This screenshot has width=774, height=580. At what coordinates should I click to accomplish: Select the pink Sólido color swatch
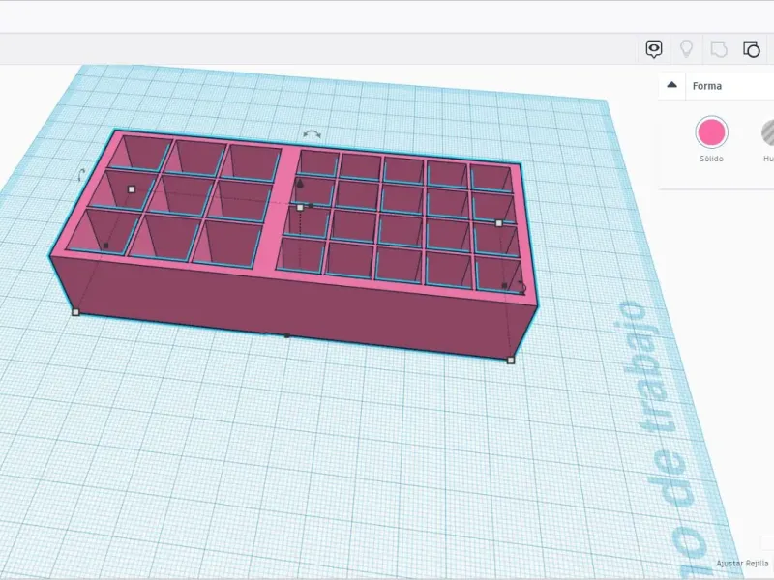tap(711, 132)
